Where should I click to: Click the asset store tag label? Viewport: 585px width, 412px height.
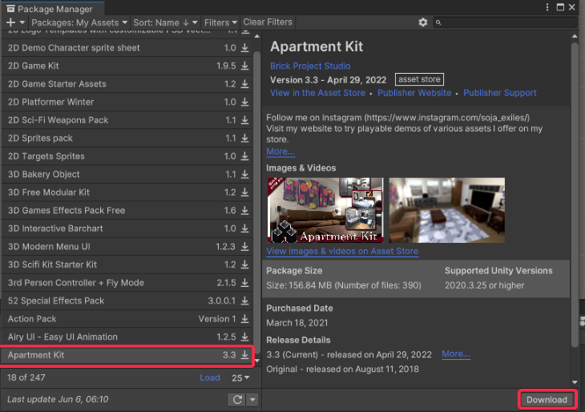[419, 79]
